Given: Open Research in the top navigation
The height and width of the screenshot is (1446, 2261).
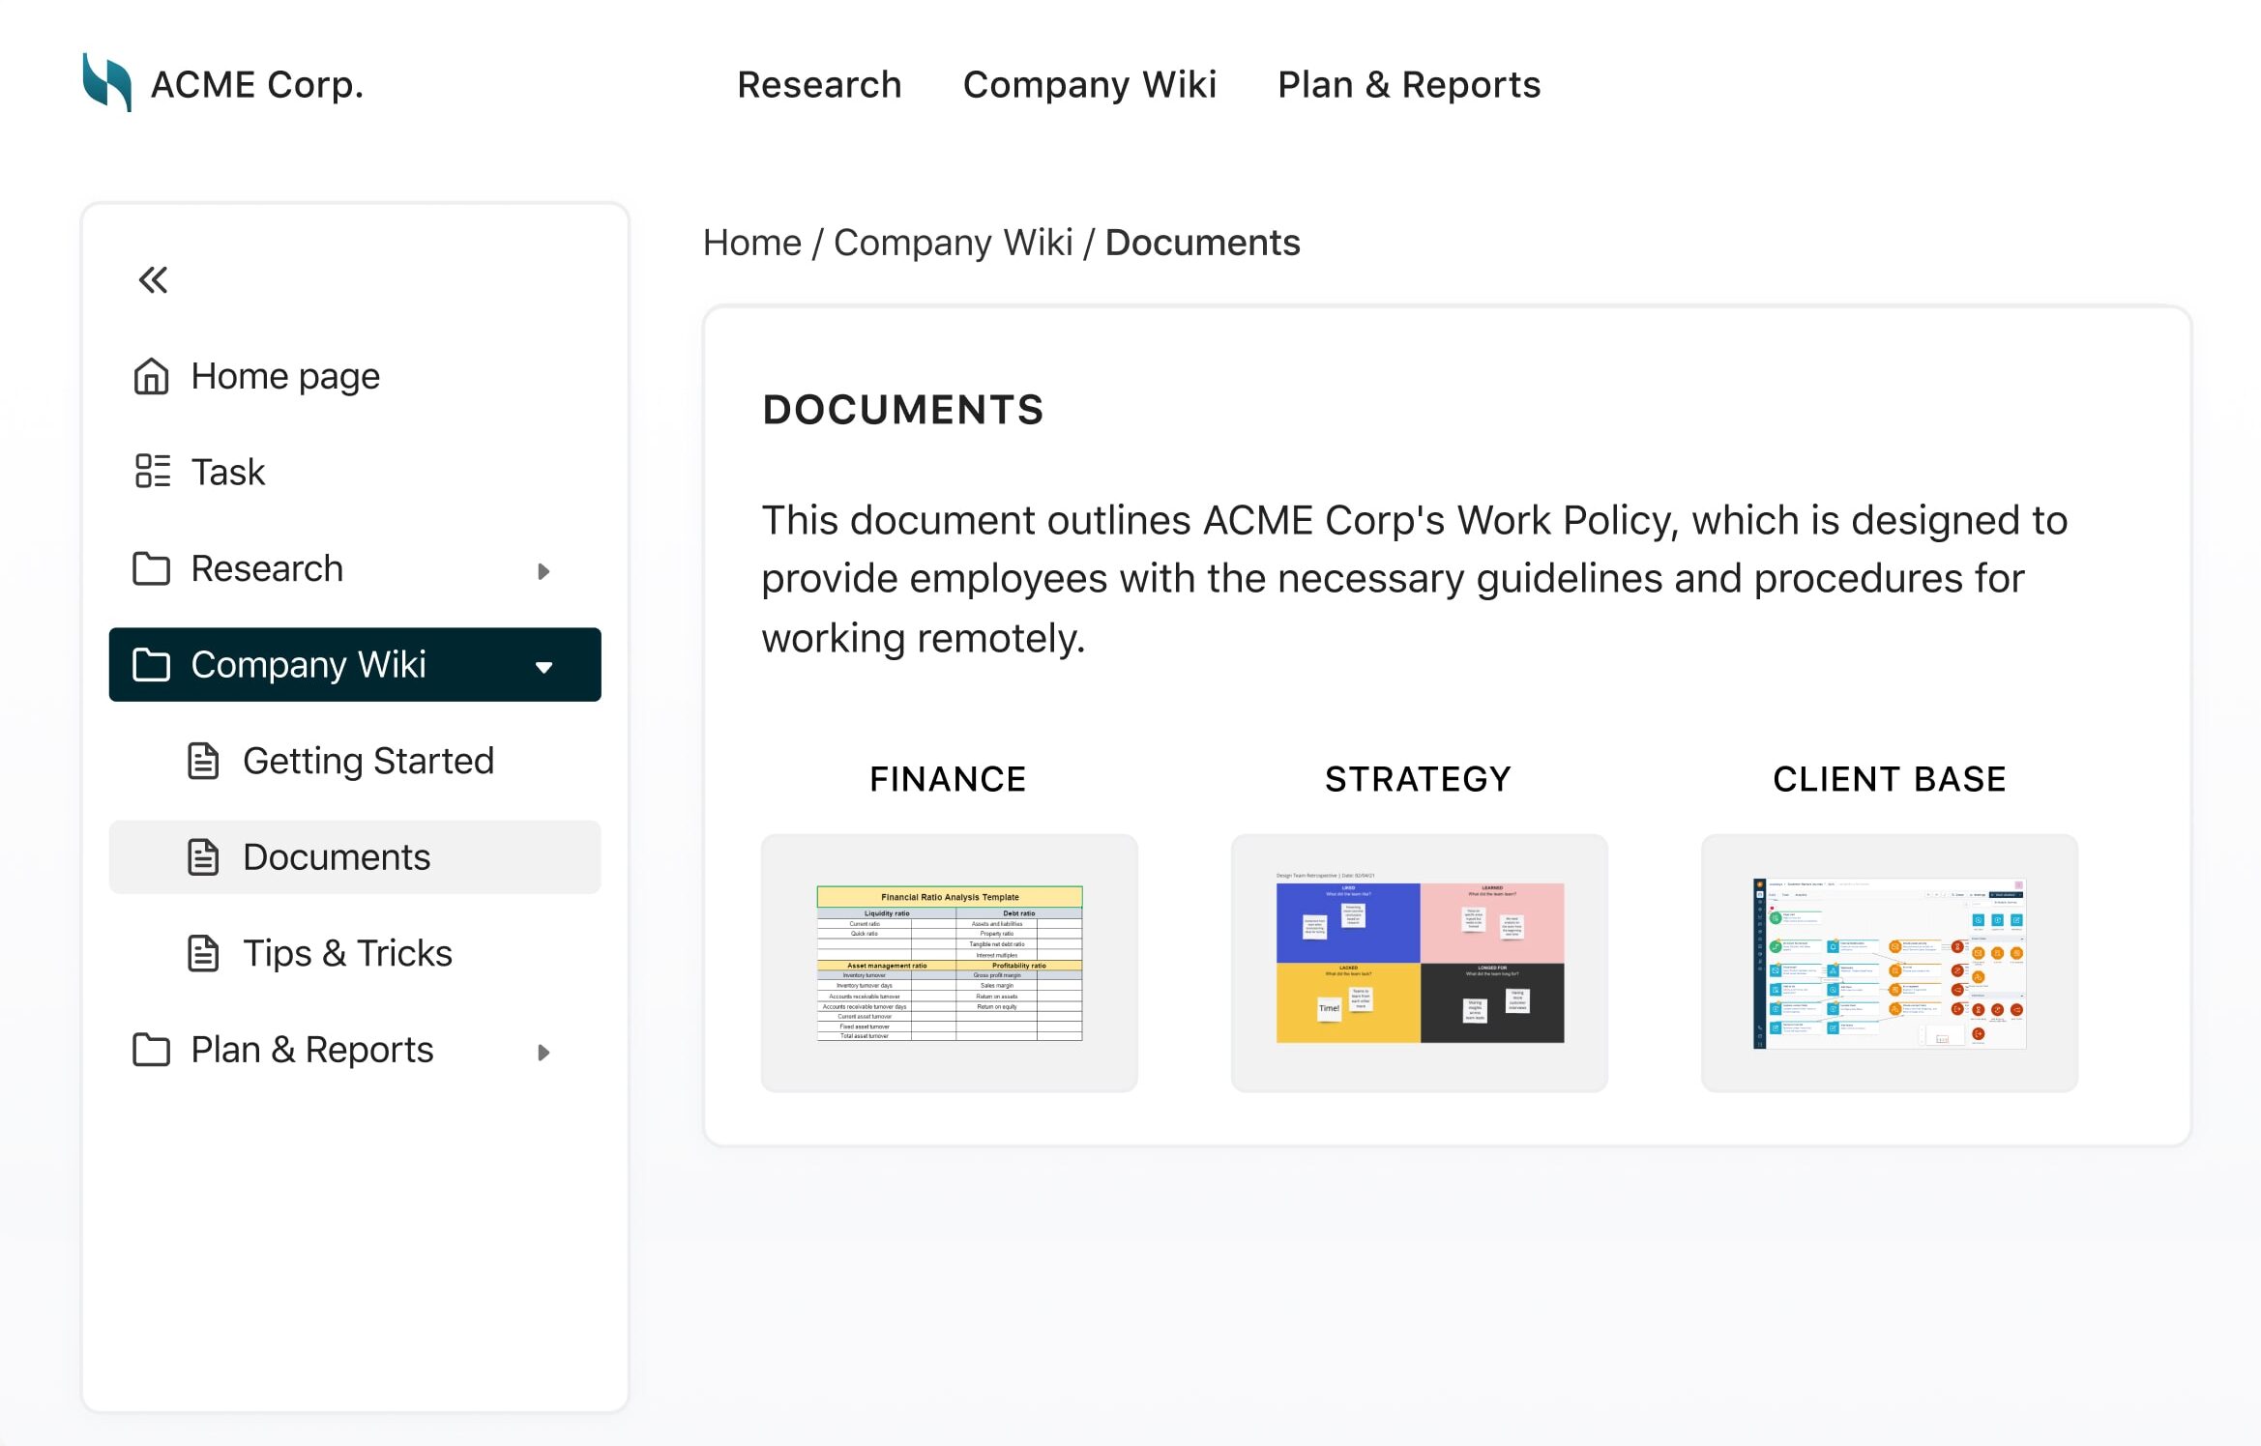Looking at the screenshot, I should coord(819,85).
